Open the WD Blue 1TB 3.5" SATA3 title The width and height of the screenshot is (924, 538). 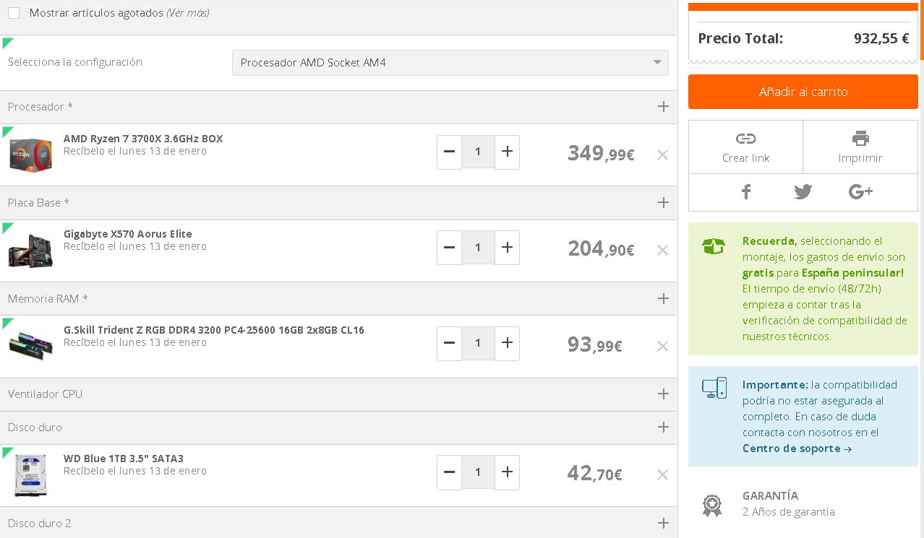(x=124, y=459)
